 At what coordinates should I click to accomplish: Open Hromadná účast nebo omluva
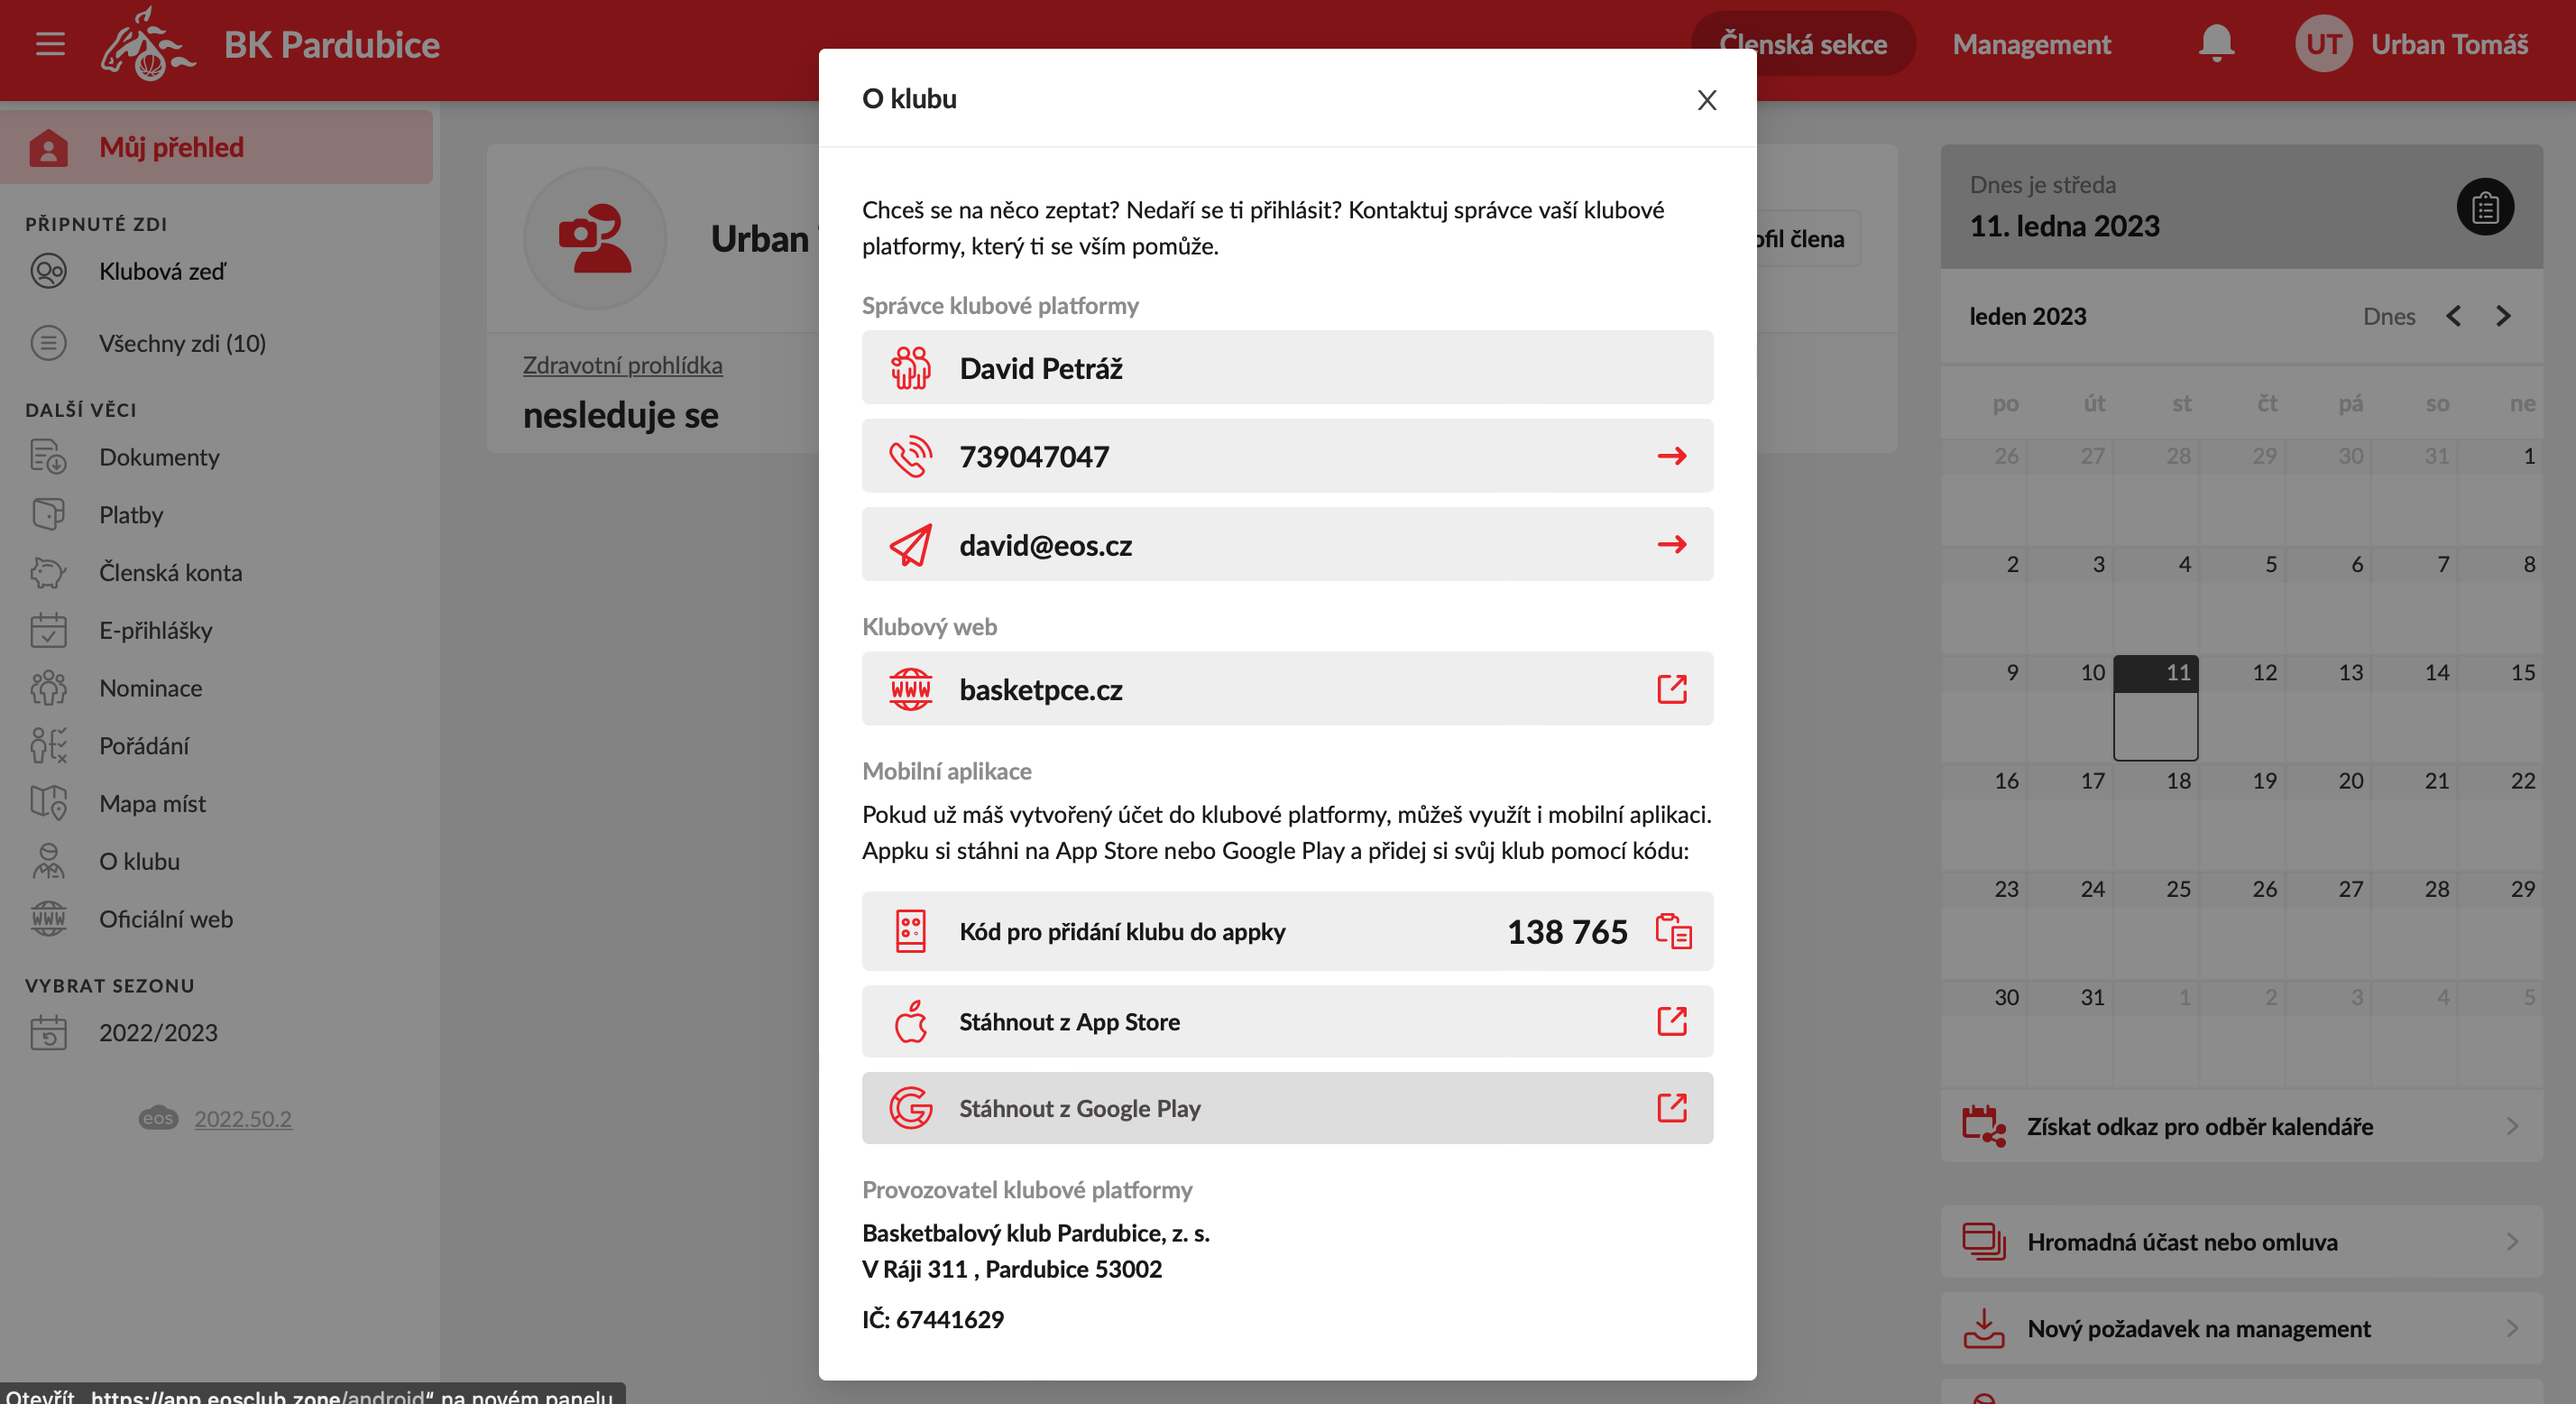(x=2241, y=1242)
